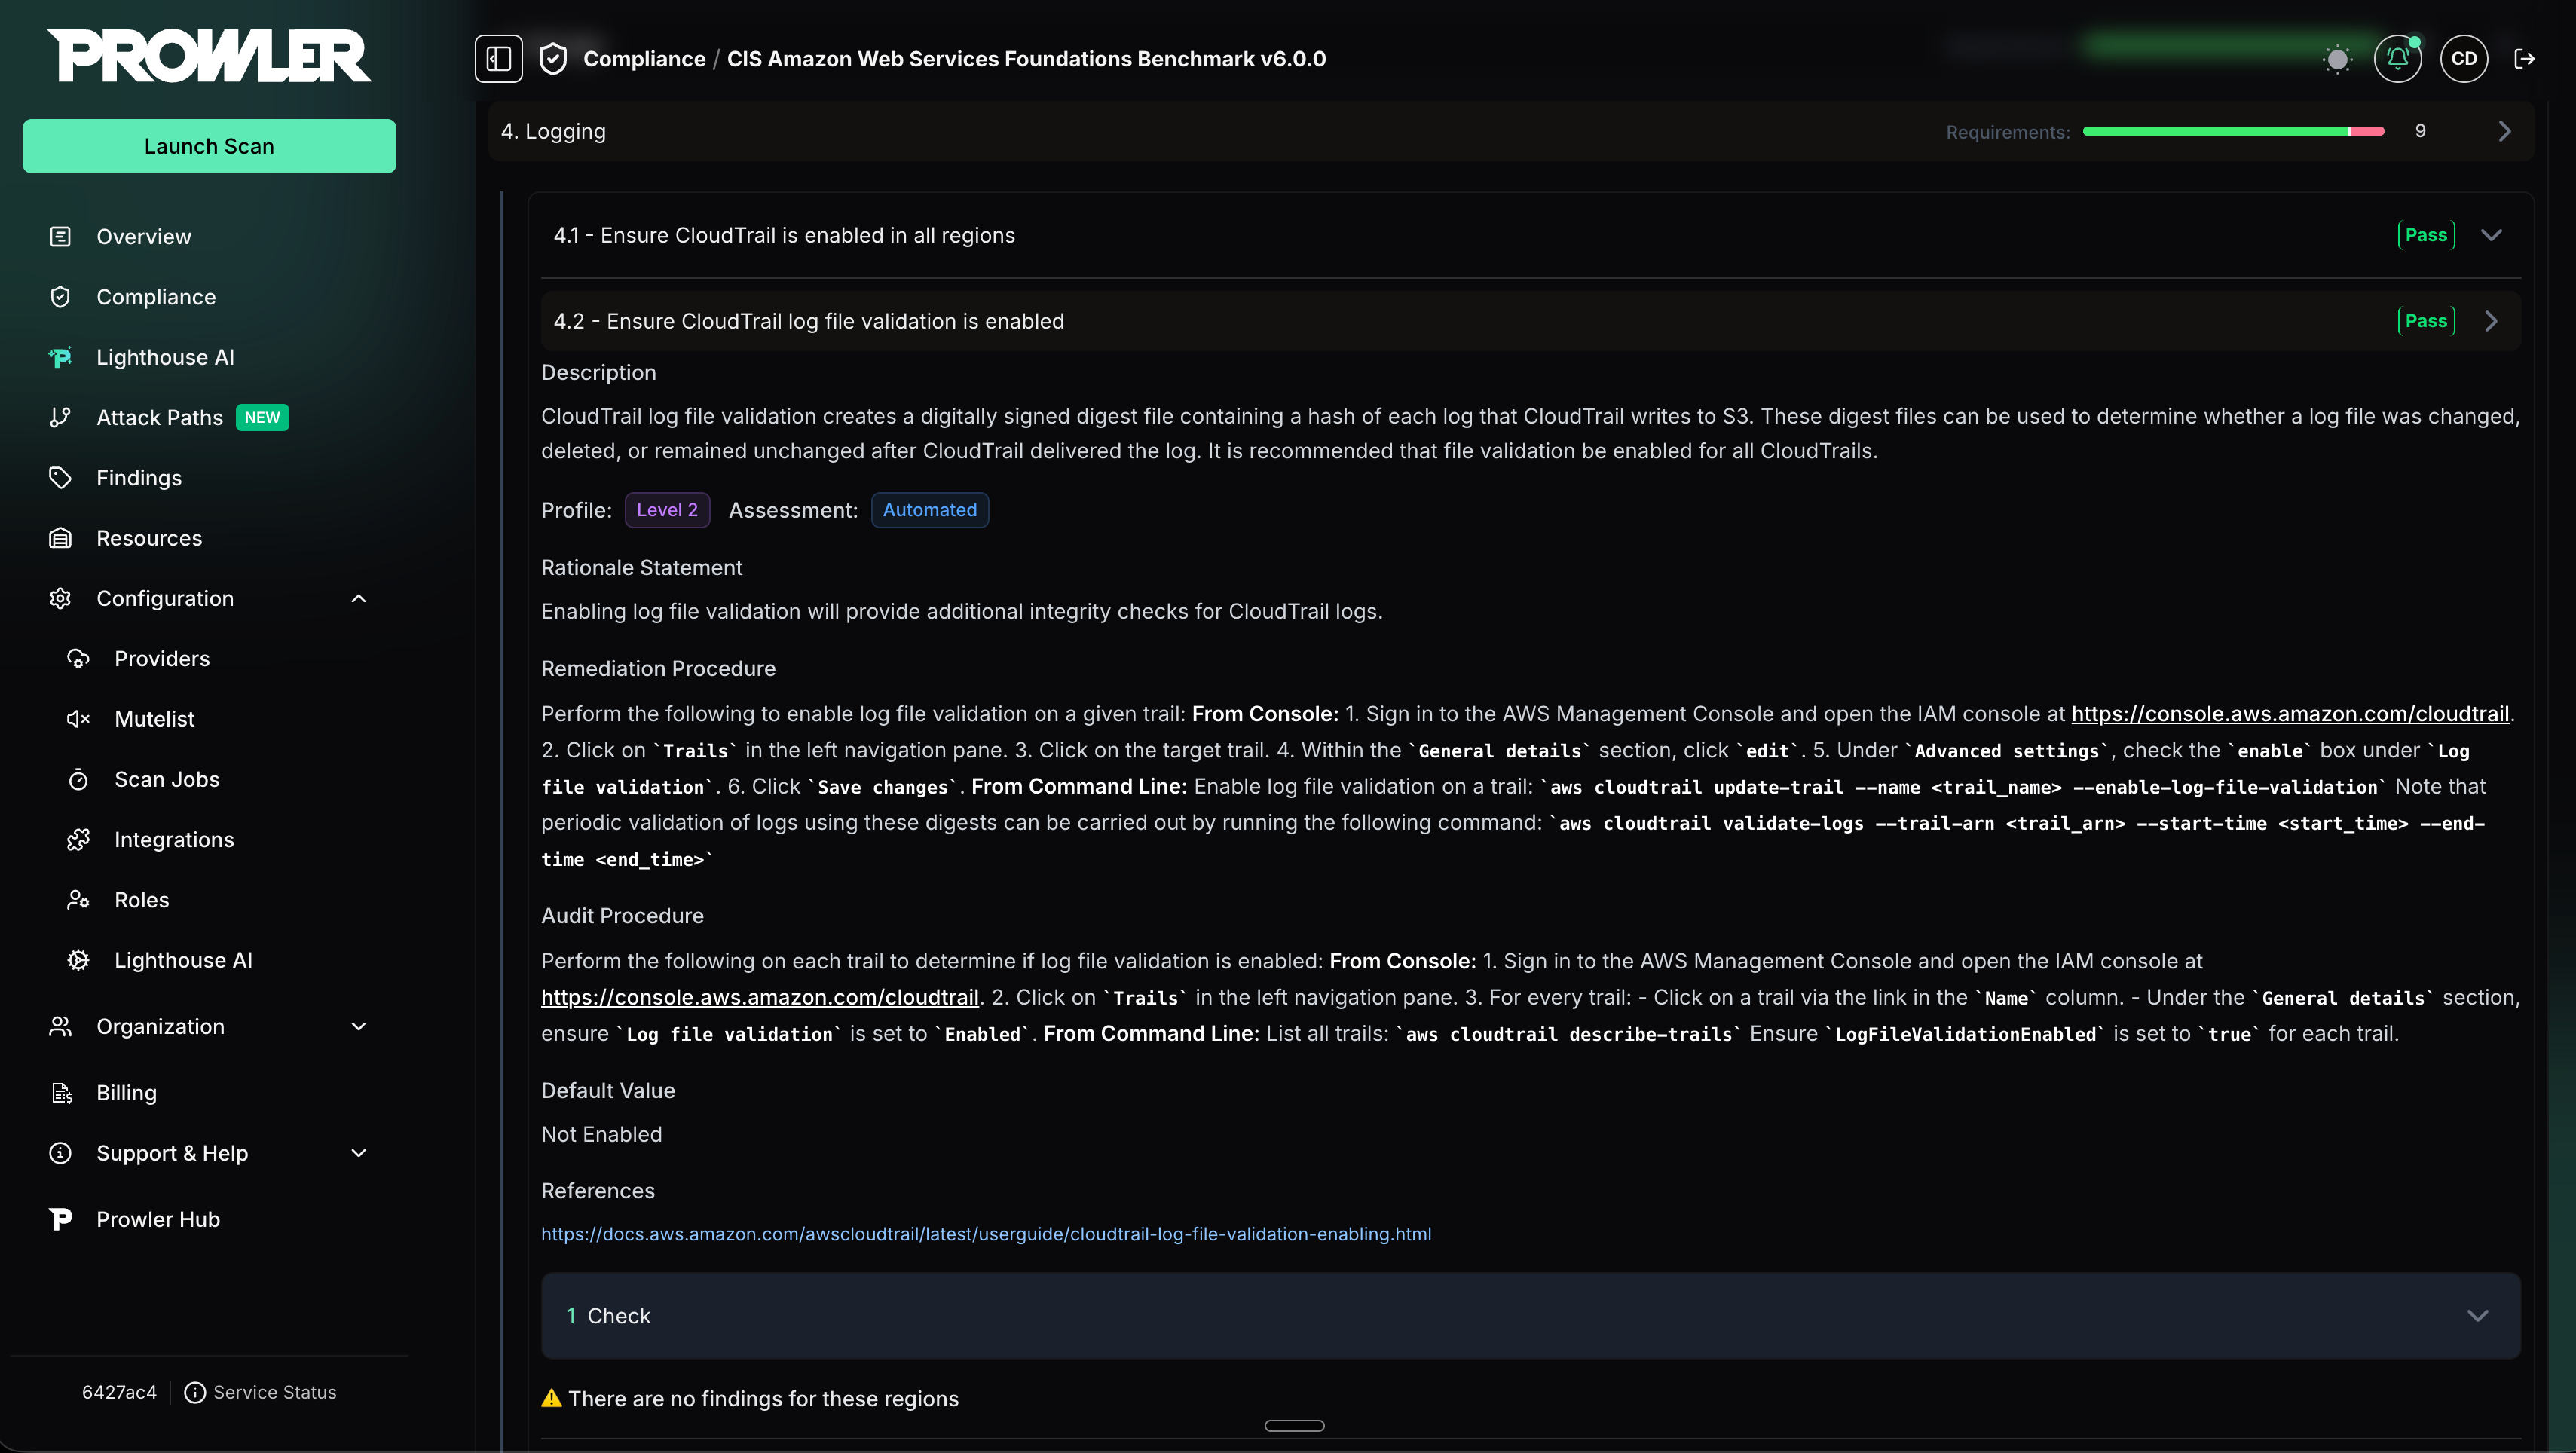This screenshot has height=1453, width=2576.
Task: Click the Configuration gear icon
Action: tap(60, 598)
